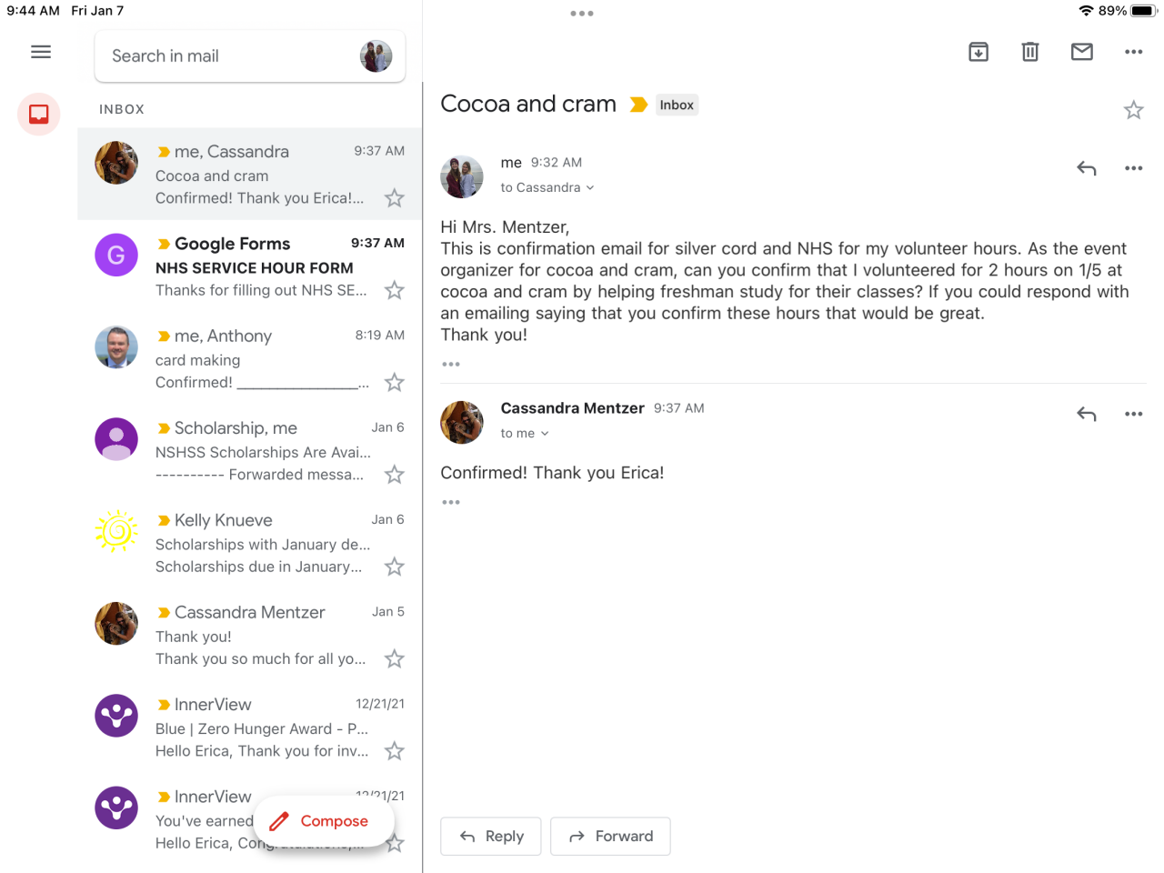Archive the Cocoa and cram conversation
Viewport: 1164px width, 873px height.
(978, 52)
